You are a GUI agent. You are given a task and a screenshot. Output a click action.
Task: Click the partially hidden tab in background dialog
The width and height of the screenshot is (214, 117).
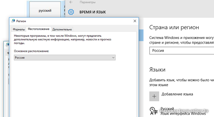click(8, 53)
